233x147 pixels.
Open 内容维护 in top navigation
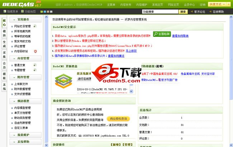(142, 5)
